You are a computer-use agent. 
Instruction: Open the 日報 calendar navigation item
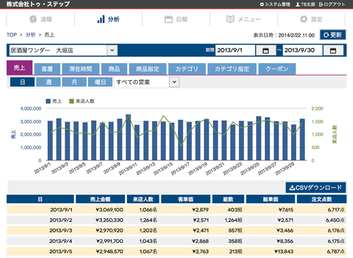coord(176,19)
